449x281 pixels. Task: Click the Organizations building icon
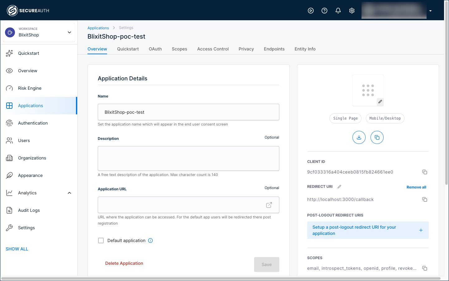[x=9, y=158]
